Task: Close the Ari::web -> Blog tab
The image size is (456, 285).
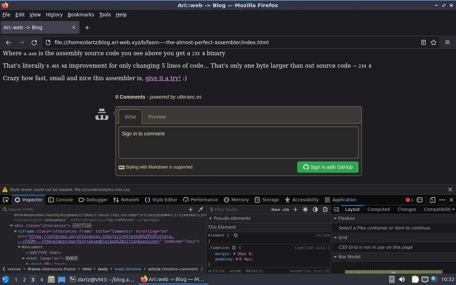Action: (74, 27)
